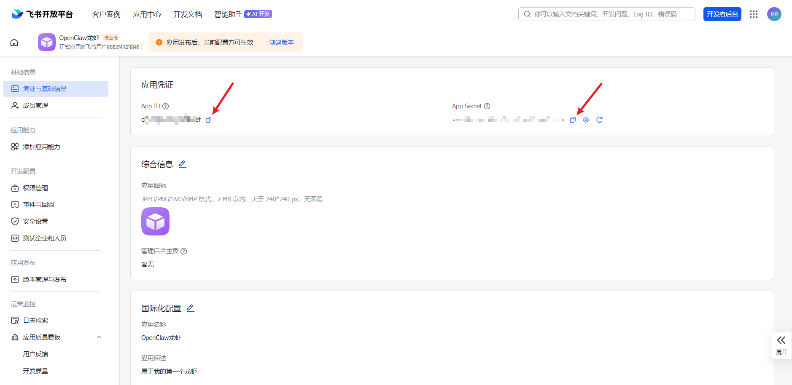Open 版本管理与发布 in sidebar
Image resolution: width=792 pixels, height=385 pixels.
[44, 280]
